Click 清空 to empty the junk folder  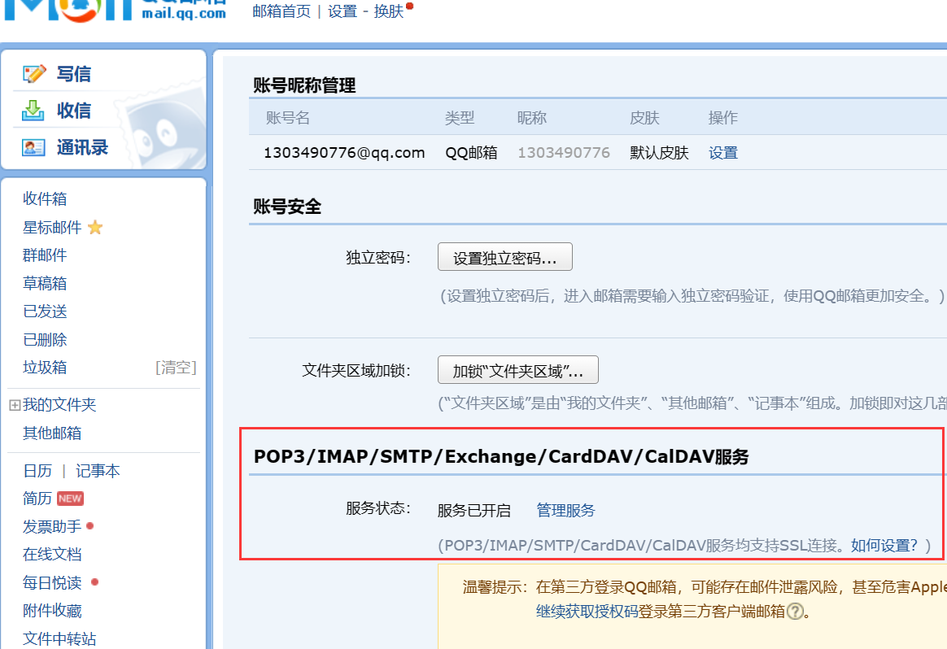click(x=176, y=367)
